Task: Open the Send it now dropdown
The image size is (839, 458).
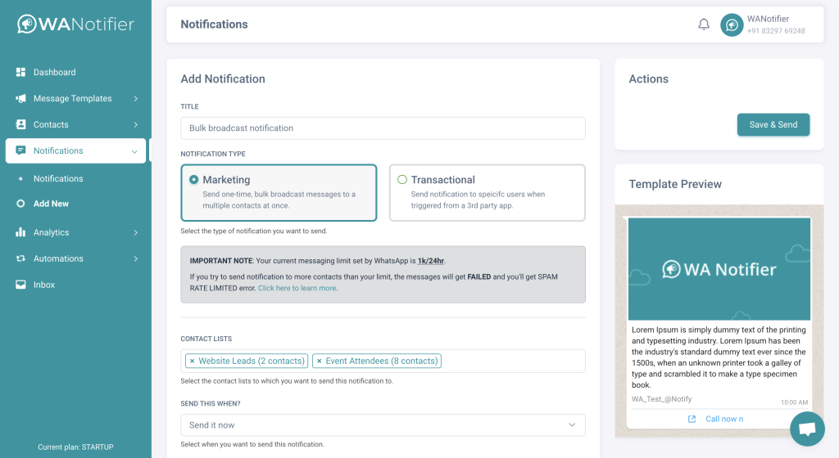Action: pyautogui.click(x=383, y=425)
